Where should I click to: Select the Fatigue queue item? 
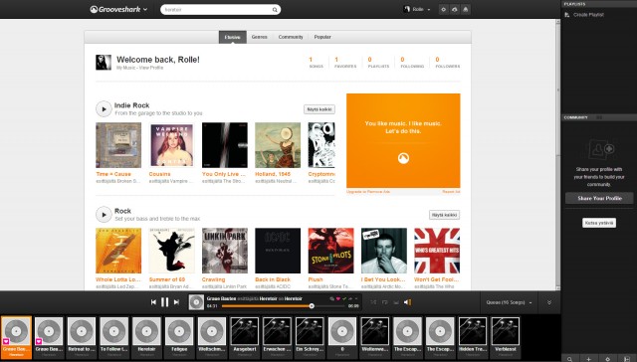179,338
